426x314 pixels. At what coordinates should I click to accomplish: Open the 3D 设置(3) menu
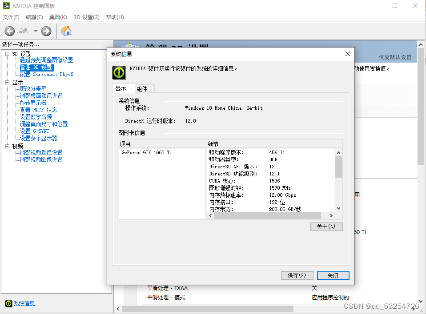pos(86,17)
